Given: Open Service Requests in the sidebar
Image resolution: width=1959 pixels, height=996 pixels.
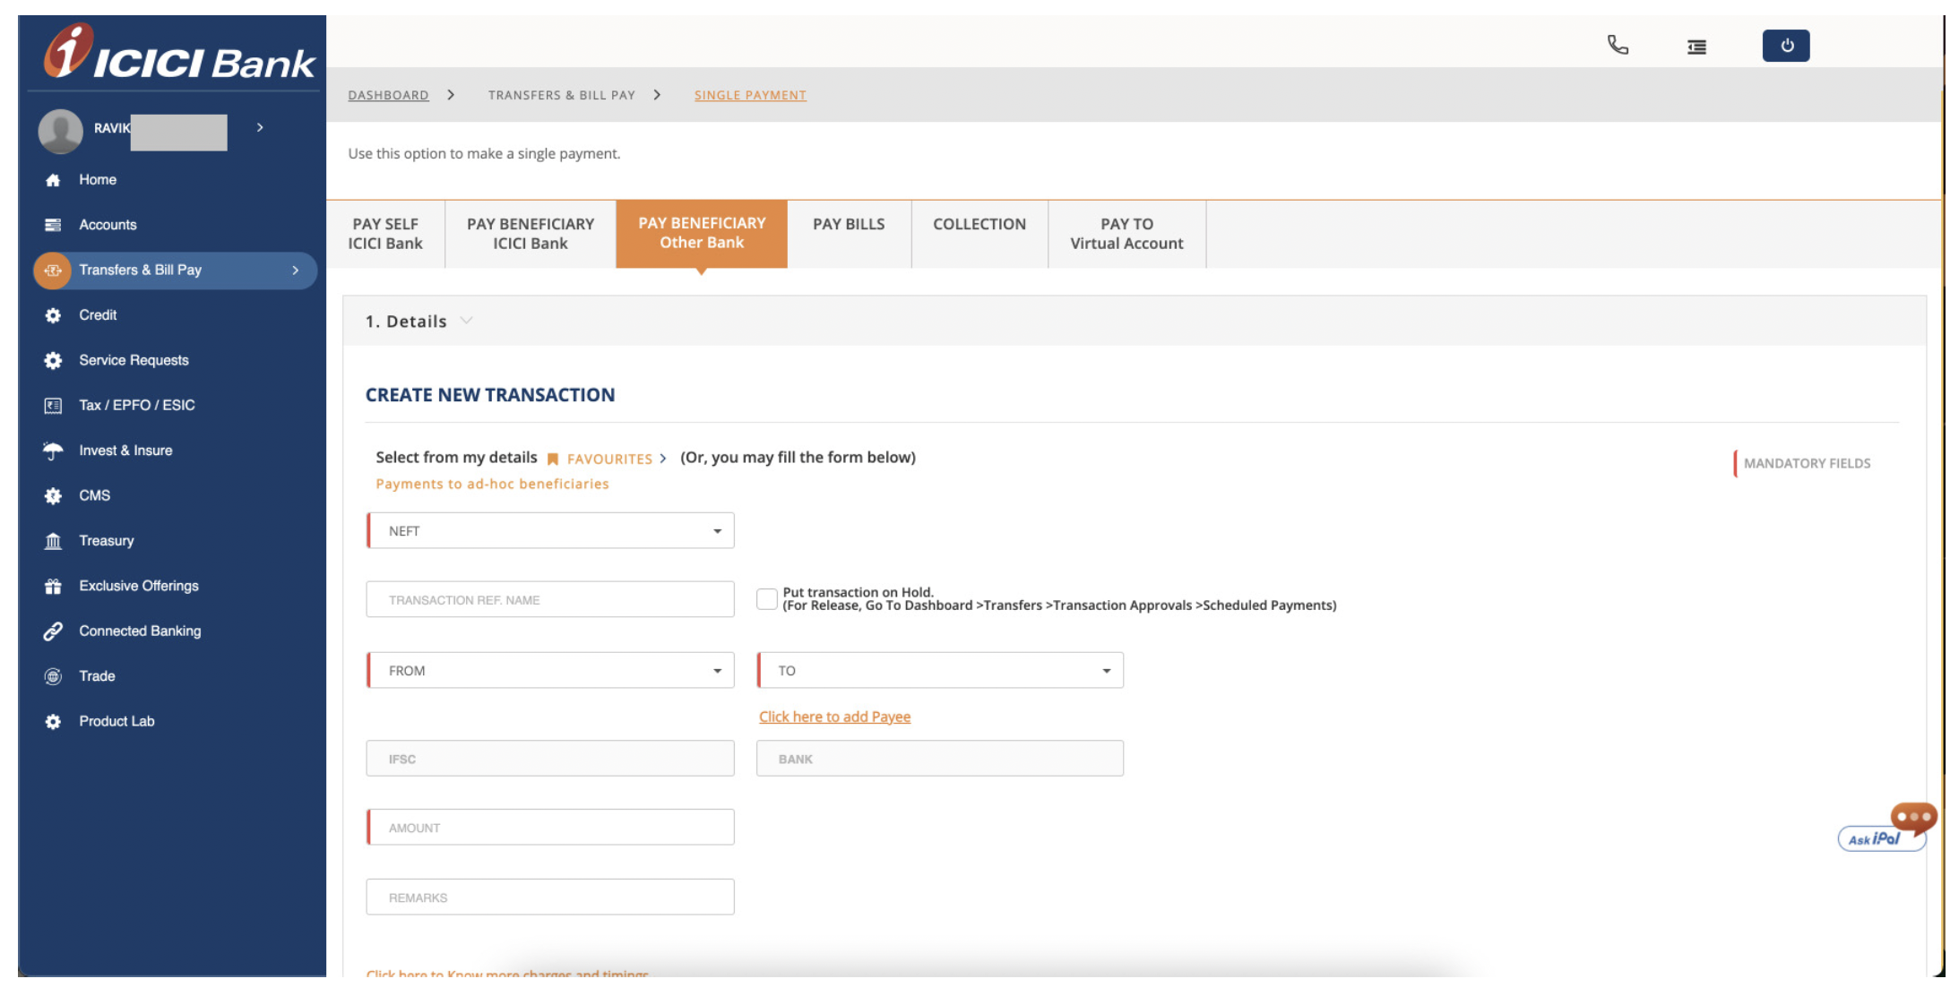Looking at the screenshot, I should coord(134,360).
